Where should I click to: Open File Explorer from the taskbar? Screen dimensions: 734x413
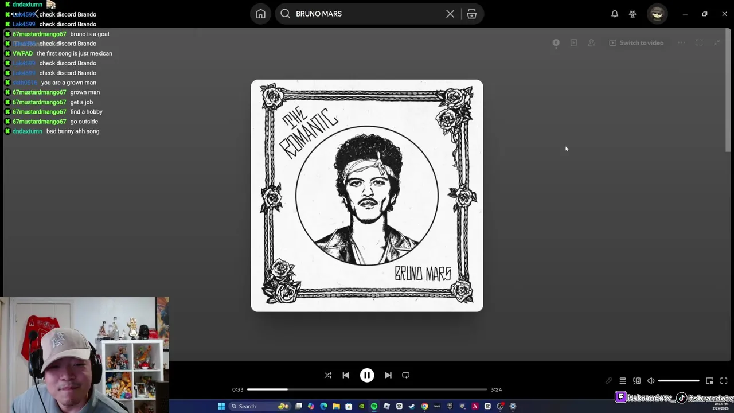(x=336, y=406)
